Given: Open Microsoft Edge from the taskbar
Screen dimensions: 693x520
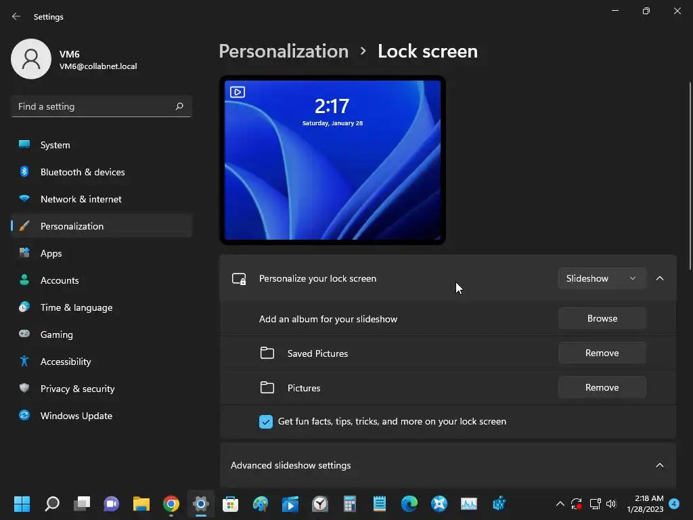Looking at the screenshot, I should pyautogui.click(x=409, y=503).
